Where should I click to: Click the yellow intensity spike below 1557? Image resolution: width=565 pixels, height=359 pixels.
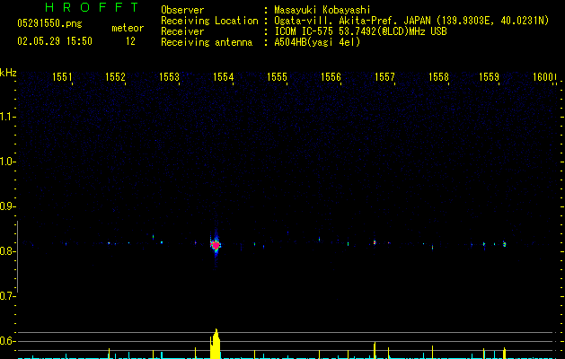tap(375, 350)
